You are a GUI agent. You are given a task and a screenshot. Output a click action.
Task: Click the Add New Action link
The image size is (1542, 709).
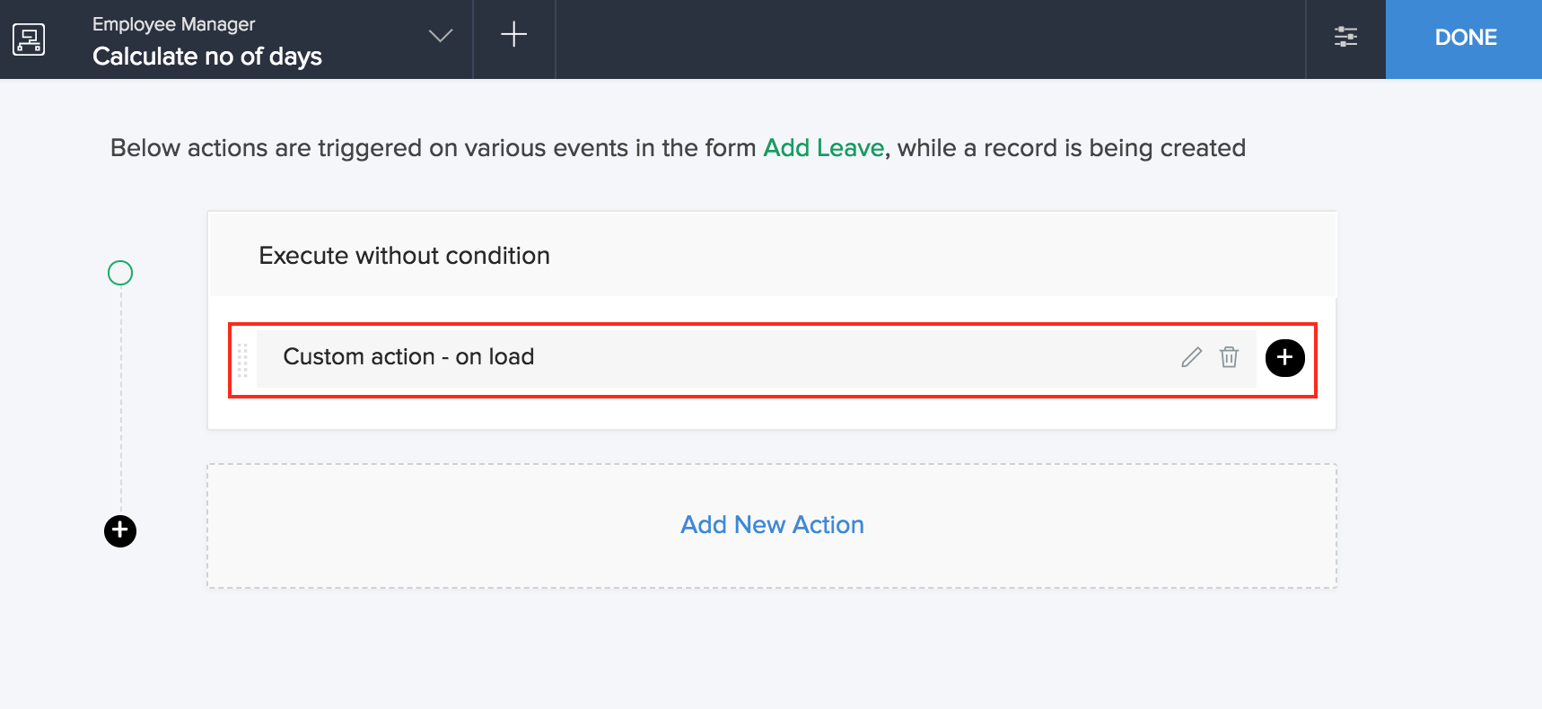[772, 525]
